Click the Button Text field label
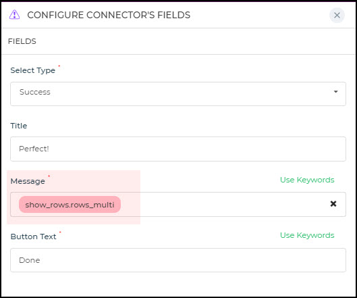This screenshot has height=298, width=357. pyautogui.click(x=33, y=237)
